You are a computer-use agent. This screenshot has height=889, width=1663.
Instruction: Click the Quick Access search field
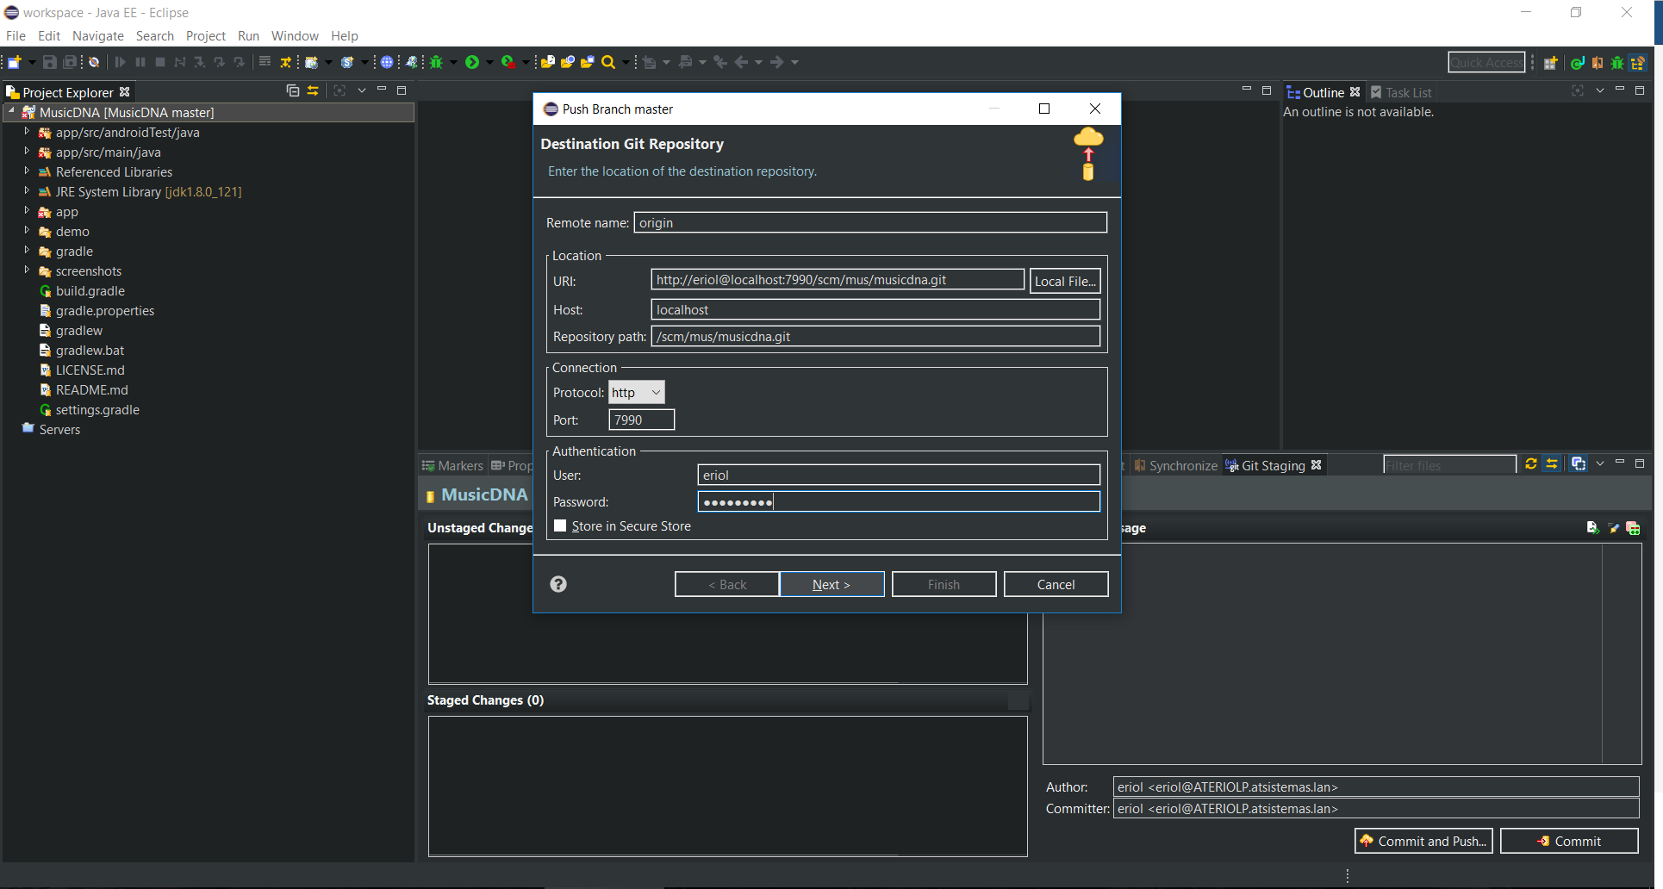(1486, 62)
